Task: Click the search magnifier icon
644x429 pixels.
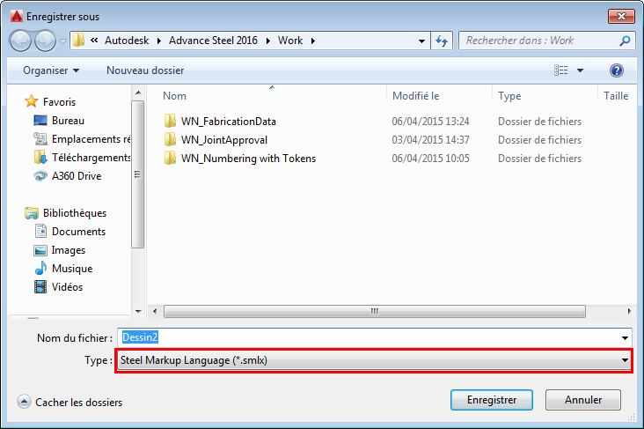Action: pyautogui.click(x=625, y=41)
